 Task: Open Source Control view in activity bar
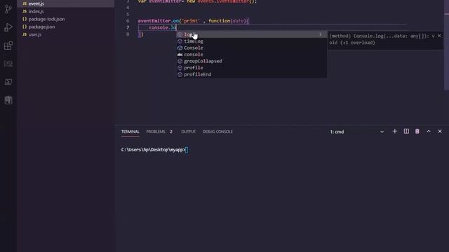(x=8, y=9)
